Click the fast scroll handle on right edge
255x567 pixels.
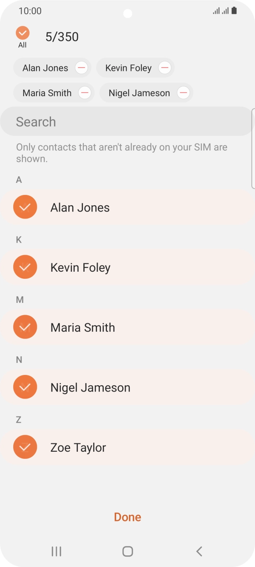(x=253, y=148)
